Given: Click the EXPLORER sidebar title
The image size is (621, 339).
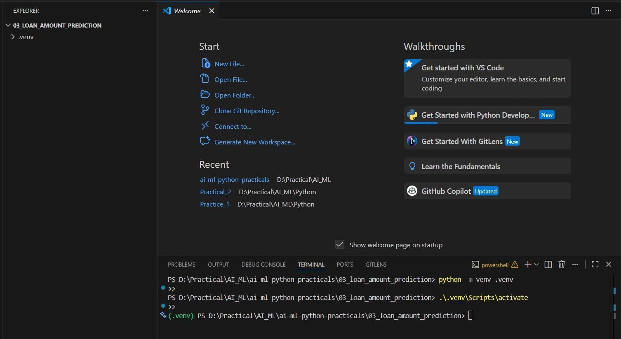Looking at the screenshot, I should coord(26,11).
